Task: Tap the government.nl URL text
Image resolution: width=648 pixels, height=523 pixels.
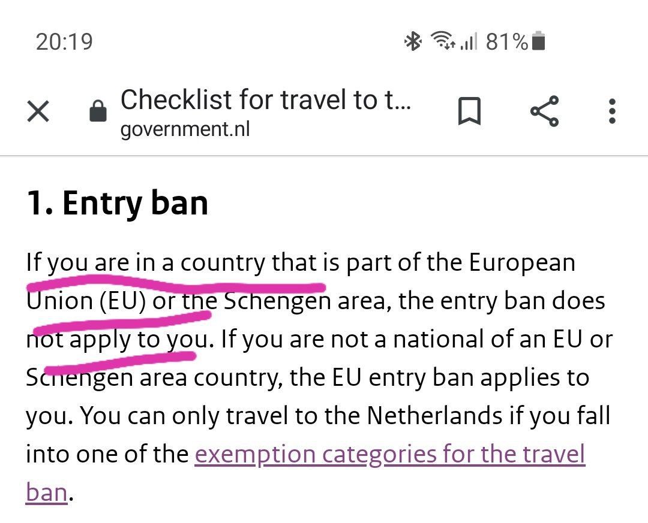Action: [x=185, y=129]
